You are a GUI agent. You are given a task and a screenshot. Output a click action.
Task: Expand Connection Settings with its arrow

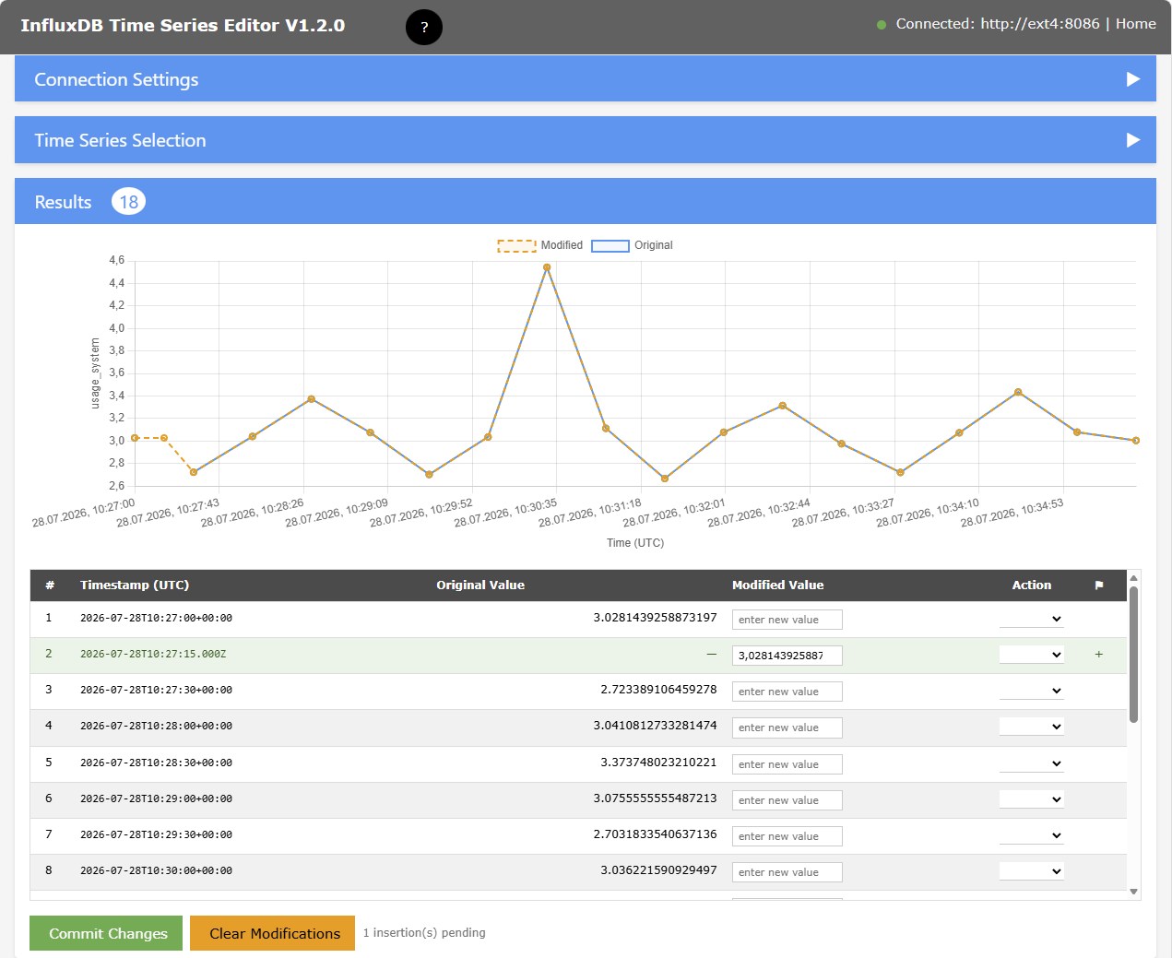pyautogui.click(x=1133, y=79)
